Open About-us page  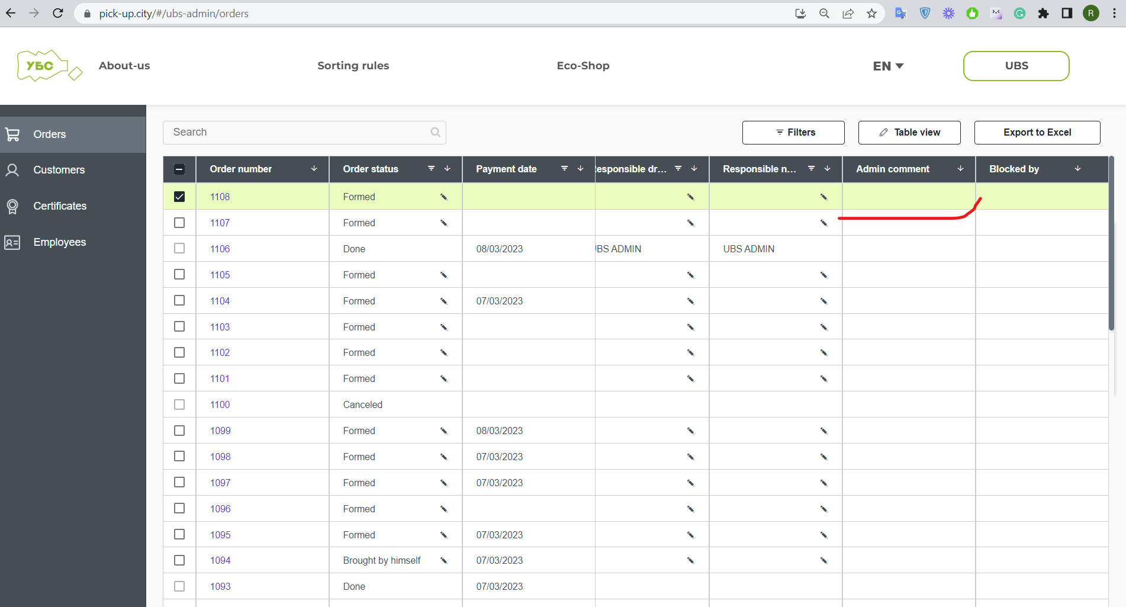pyautogui.click(x=124, y=66)
